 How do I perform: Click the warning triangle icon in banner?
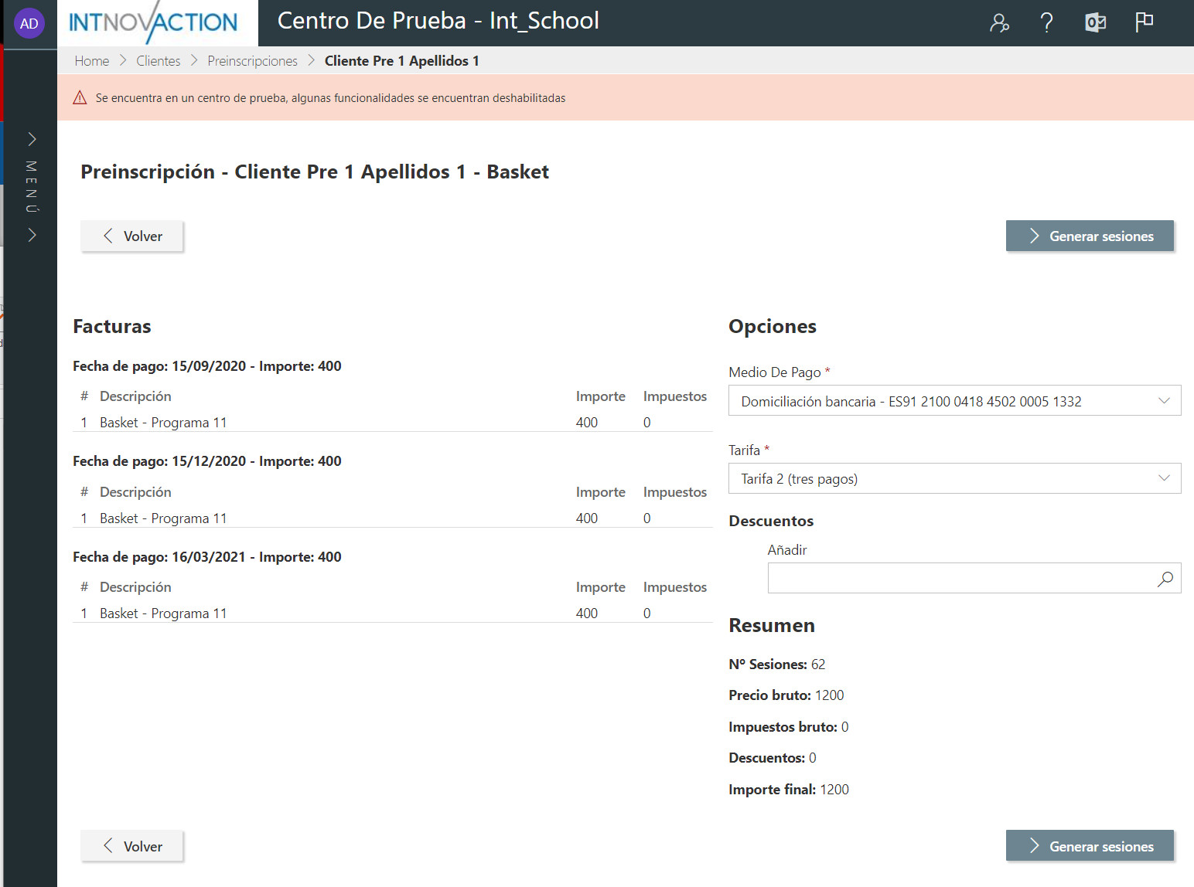pos(80,97)
